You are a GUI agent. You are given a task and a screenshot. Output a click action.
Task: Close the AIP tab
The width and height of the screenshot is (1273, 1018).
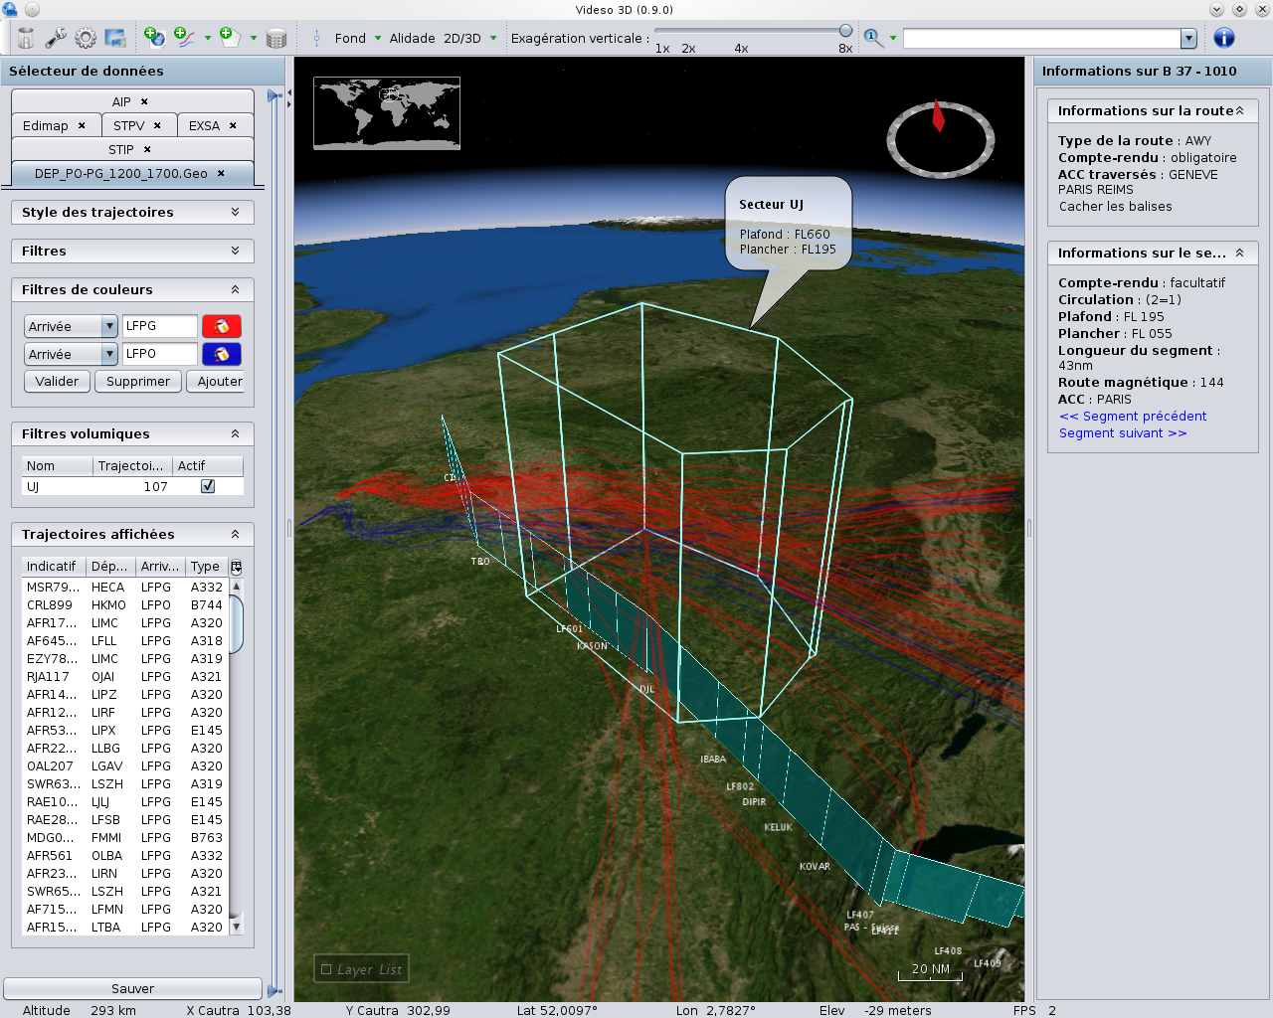point(144,101)
